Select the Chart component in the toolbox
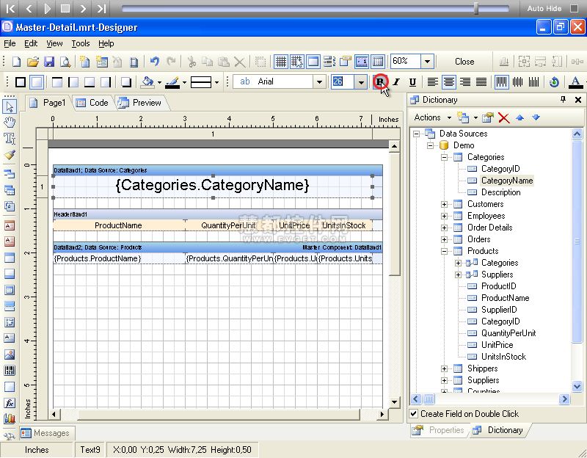587x458 pixels. pos(10,418)
